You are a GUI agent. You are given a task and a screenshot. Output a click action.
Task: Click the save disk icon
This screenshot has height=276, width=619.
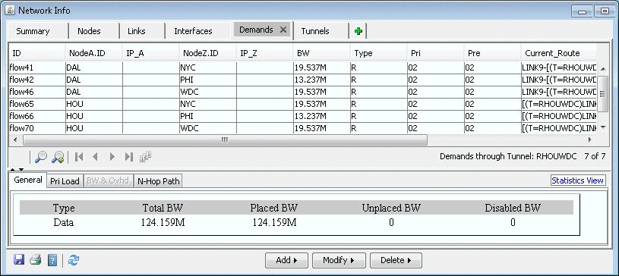[x=19, y=260]
